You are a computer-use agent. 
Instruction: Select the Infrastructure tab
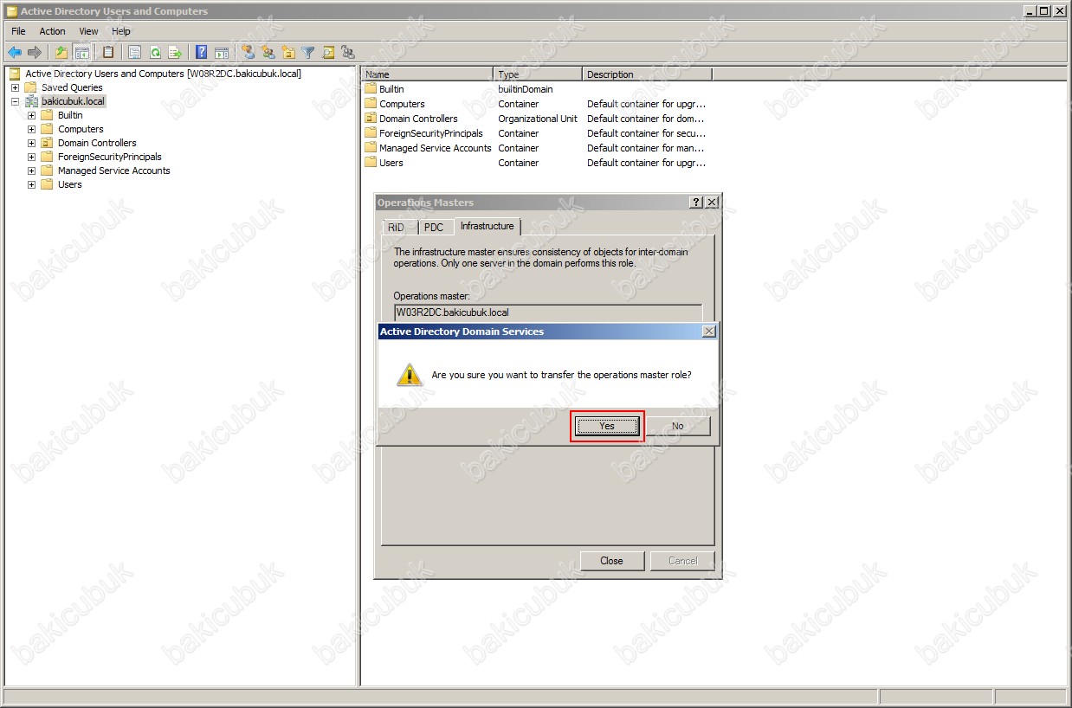[487, 226]
